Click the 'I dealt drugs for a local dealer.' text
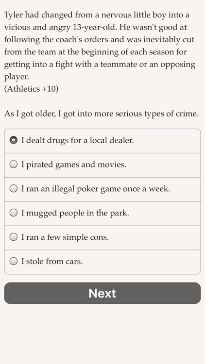 pyautogui.click(x=78, y=140)
